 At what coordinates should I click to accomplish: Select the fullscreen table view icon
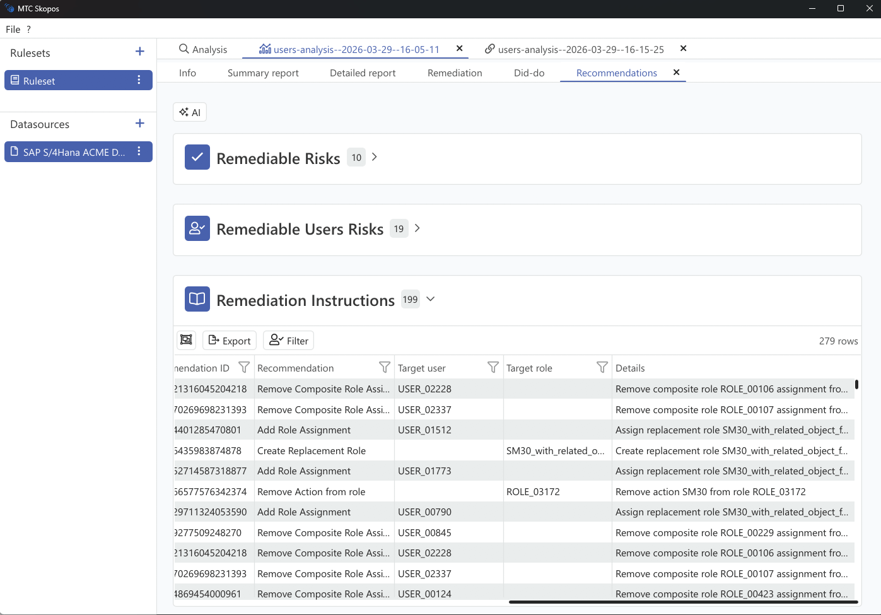tap(186, 340)
